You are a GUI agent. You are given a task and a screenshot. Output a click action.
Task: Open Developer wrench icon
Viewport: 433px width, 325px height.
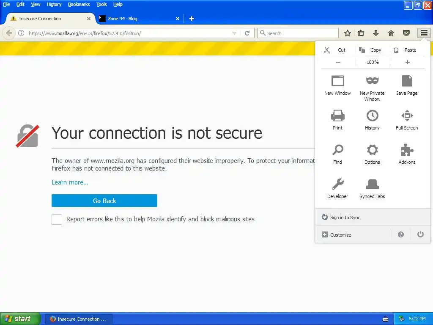tap(338, 184)
